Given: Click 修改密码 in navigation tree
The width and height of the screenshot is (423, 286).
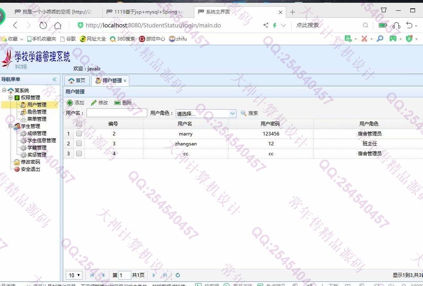Looking at the screenshot, I should point(31,162).
